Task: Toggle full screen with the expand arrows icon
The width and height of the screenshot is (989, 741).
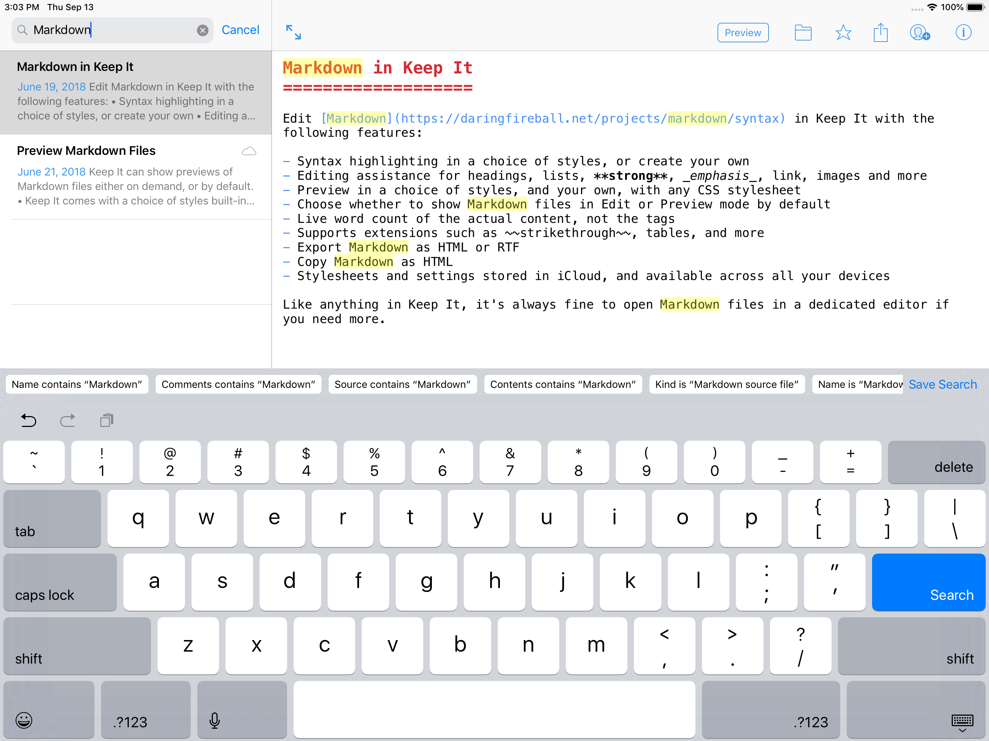Action: coord(293,32)
